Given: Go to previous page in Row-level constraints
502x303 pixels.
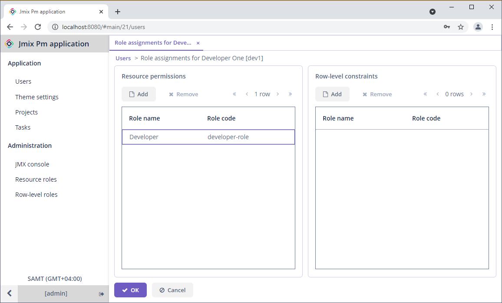Looking at the screenshot, I should click(438, 94).
